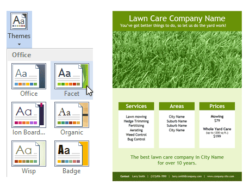Image resolution: width=250 pixels, height=196 pixels.
Task: Click the 'Lawn Care Company Name' title
Action: click(177, 19)
